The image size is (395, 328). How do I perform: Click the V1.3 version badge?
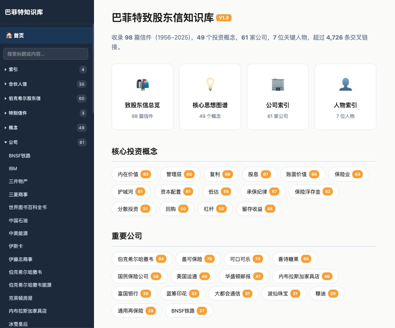tap(223, 17)
